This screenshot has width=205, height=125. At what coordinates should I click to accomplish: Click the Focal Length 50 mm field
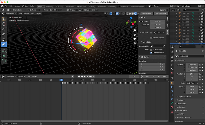pos(158,21)
